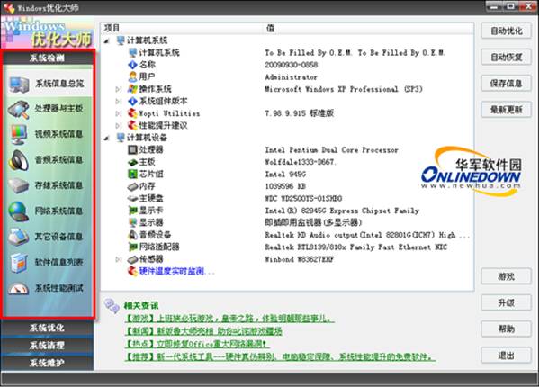
Task: Click the 主板 board icon in tree
Action: 132,162
